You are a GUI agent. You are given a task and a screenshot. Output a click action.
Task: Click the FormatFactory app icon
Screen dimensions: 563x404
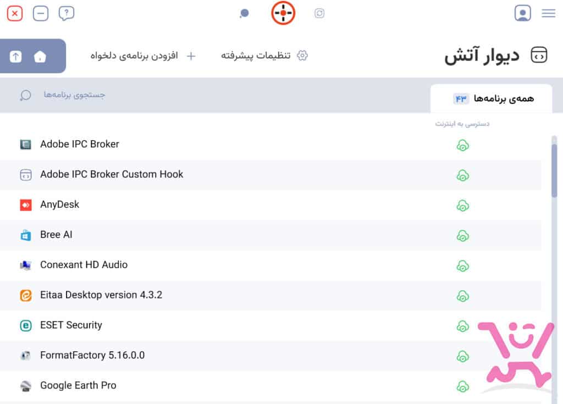(25, 356)
